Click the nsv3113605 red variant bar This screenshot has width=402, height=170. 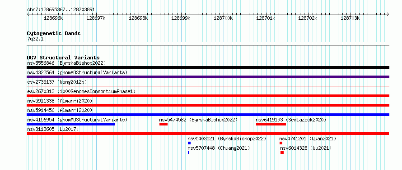click(208, 134)
